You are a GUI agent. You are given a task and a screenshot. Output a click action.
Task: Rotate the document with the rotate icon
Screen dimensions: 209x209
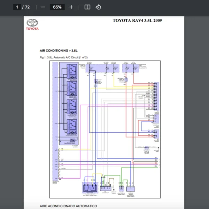98,7
